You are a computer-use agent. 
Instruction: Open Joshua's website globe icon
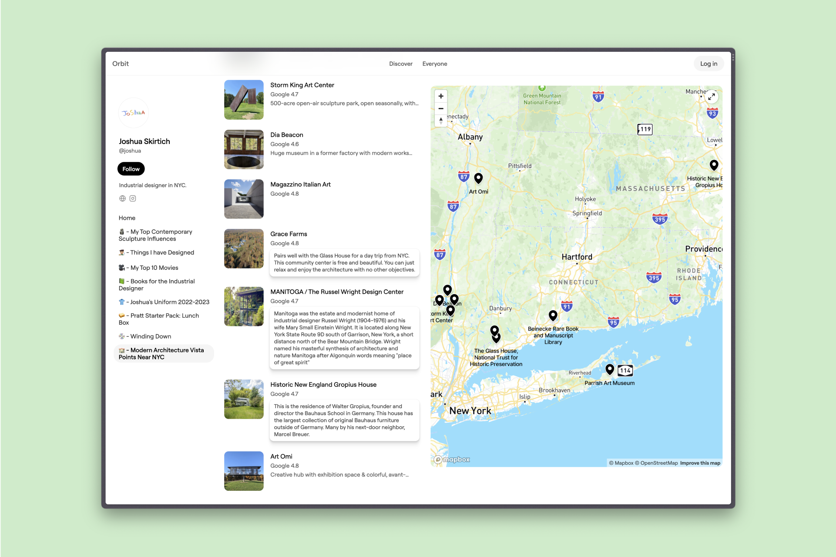(x=122, y=198)
